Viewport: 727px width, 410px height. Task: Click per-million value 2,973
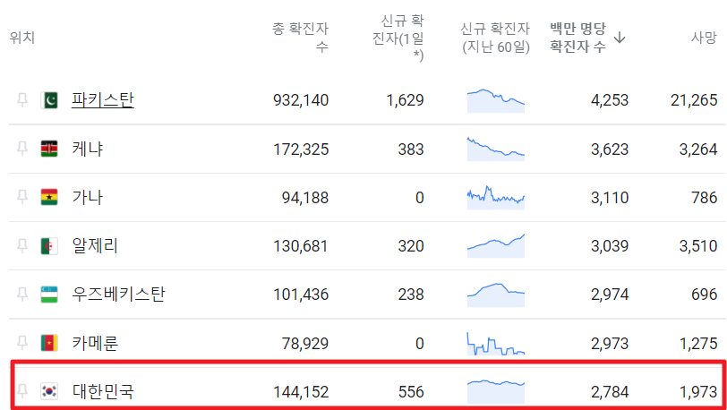610,344
